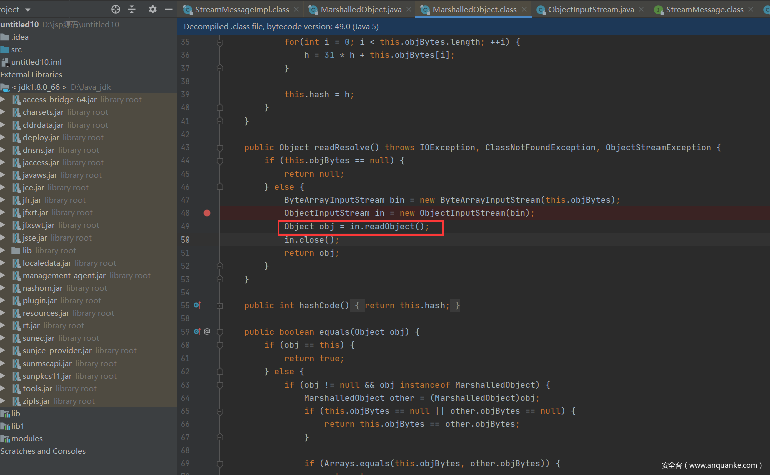
Task: Open the Project panel settings gear
Action: pyautogui.click(x=153, y=9)
